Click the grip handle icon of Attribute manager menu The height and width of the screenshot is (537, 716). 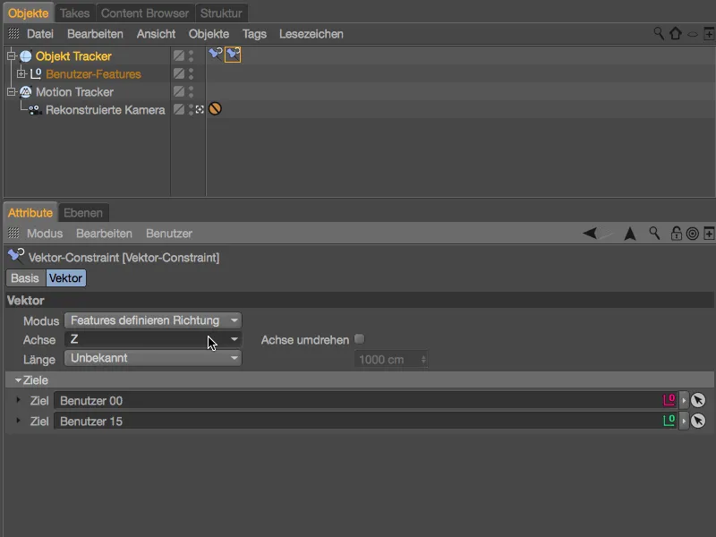point(13,233)
